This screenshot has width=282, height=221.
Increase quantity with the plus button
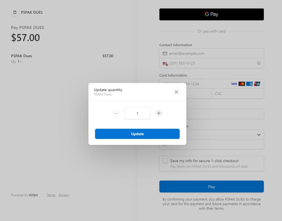click(x=159, y=113)
